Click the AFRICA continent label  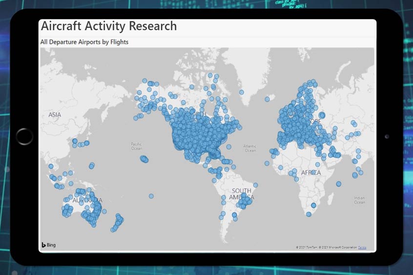pos(310,173)
